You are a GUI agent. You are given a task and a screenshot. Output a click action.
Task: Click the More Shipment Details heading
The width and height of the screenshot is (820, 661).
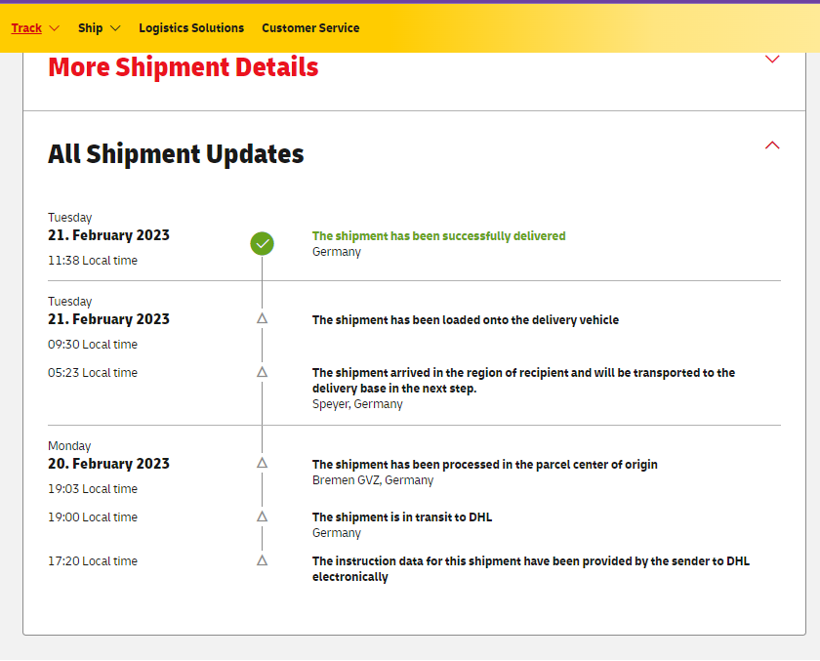(x=184, y=67)
